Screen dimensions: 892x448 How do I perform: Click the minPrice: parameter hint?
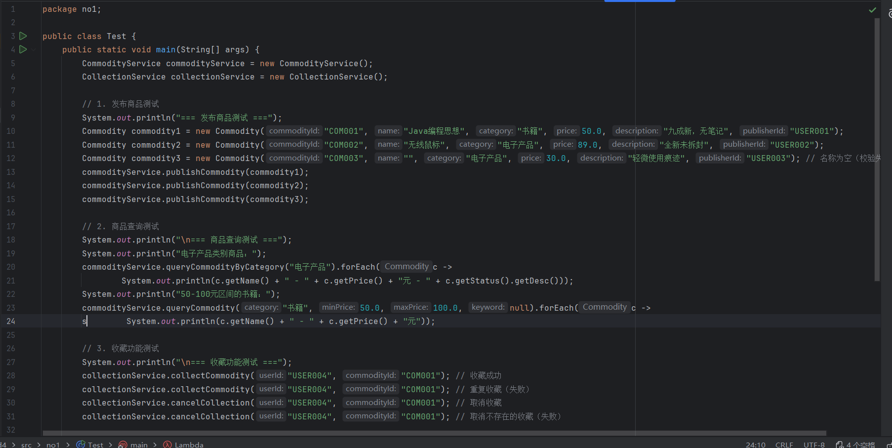pos(338,307)
